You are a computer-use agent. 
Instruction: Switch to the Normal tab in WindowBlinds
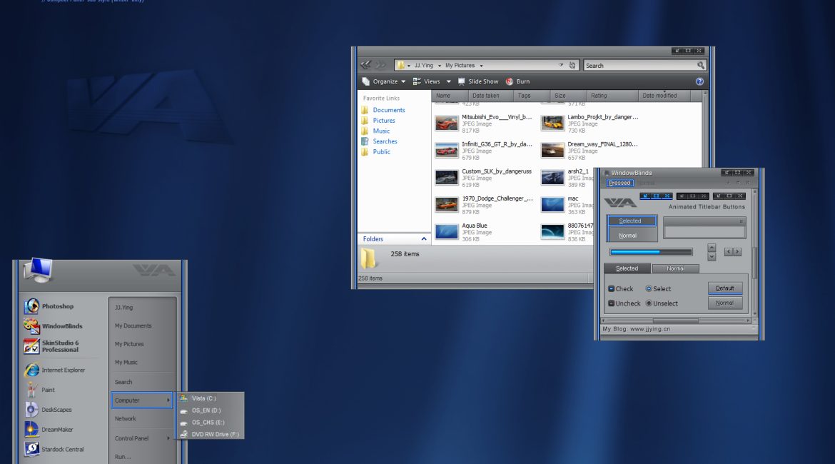[x=675, y=268]
